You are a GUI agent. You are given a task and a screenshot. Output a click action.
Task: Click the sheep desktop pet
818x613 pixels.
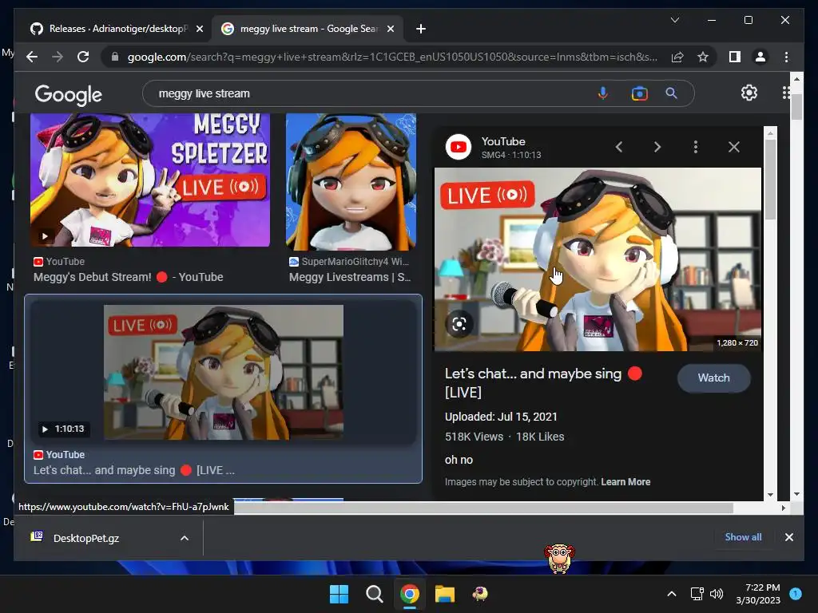tap(559, 558)
